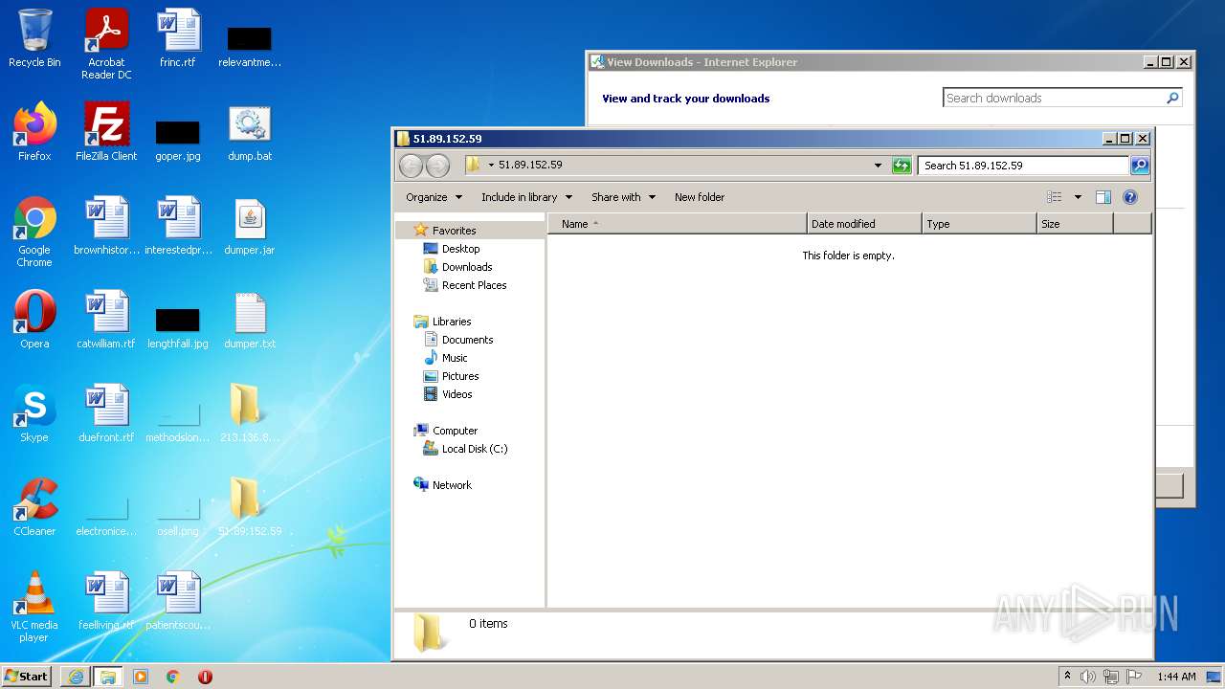Screen dimensions: 1225x689
Task: Open Internet Explorer from taskbar
Action: tap(76, 677)
